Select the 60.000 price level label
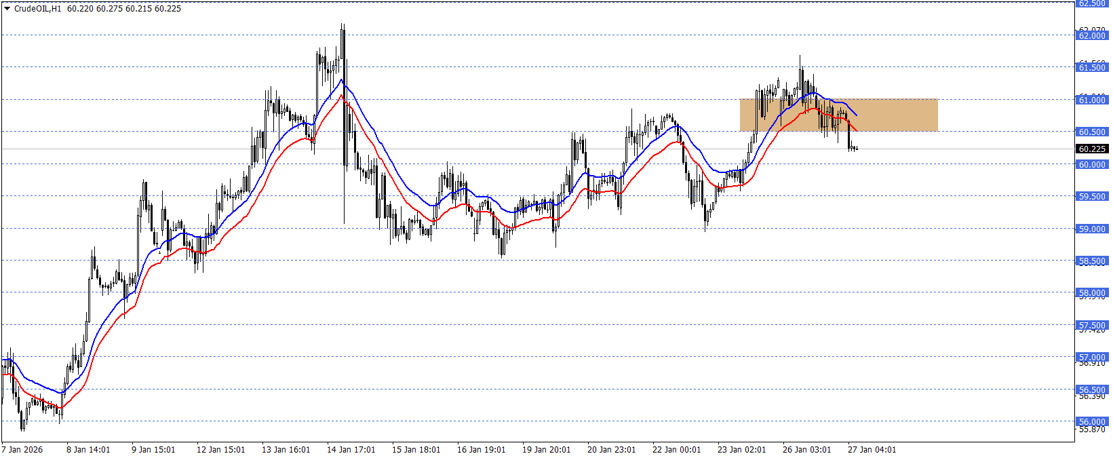Viewport: 1113px width, 458px height. tap(1092, 164)
